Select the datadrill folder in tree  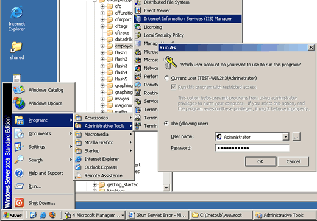point(124,40)
